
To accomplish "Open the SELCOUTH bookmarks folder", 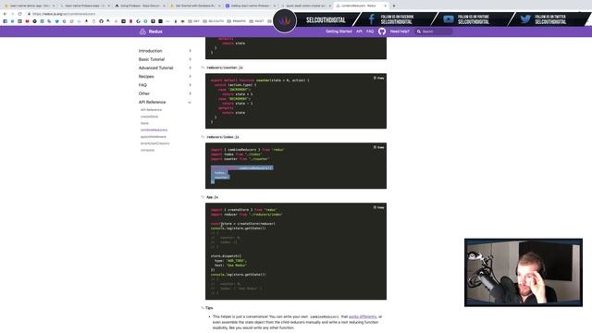I will pyautogui.click(x=214, y=21).
